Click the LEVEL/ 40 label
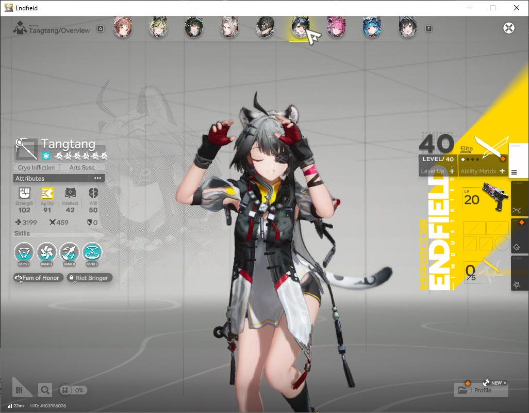 (438, 160)
